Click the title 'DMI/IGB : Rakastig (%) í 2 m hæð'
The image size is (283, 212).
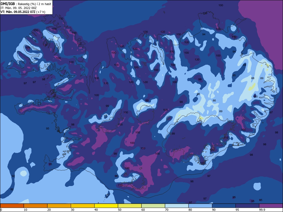[x=26, y=4]
